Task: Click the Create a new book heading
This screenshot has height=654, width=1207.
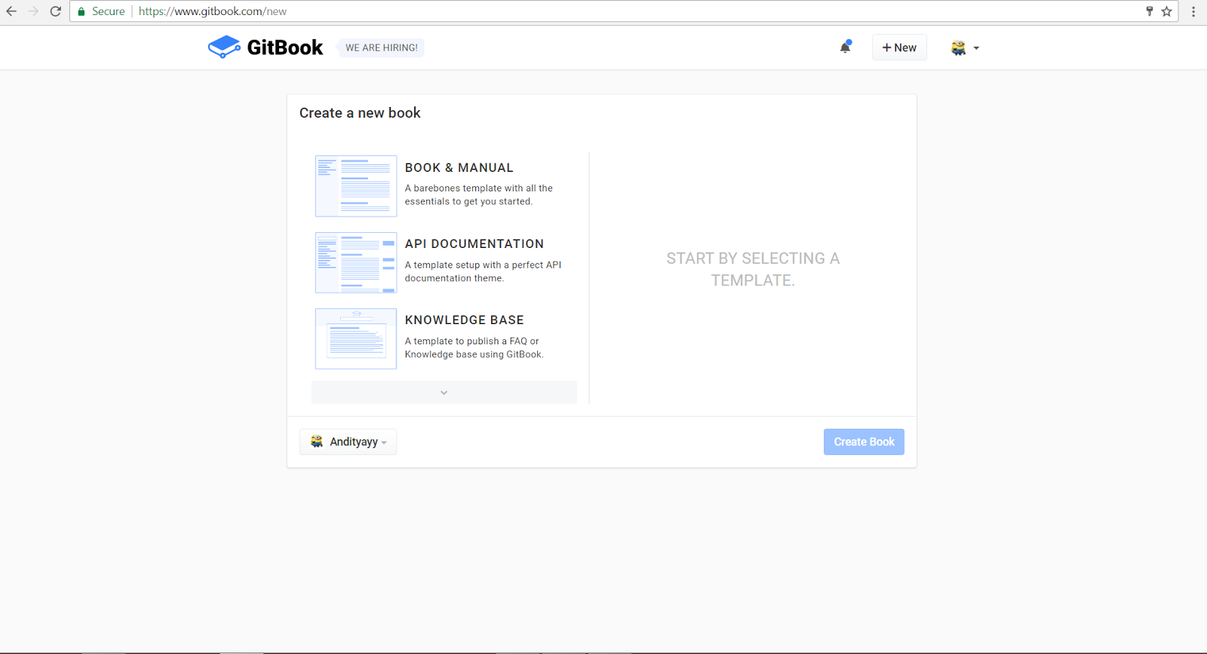Action: (x=360, y=113)
